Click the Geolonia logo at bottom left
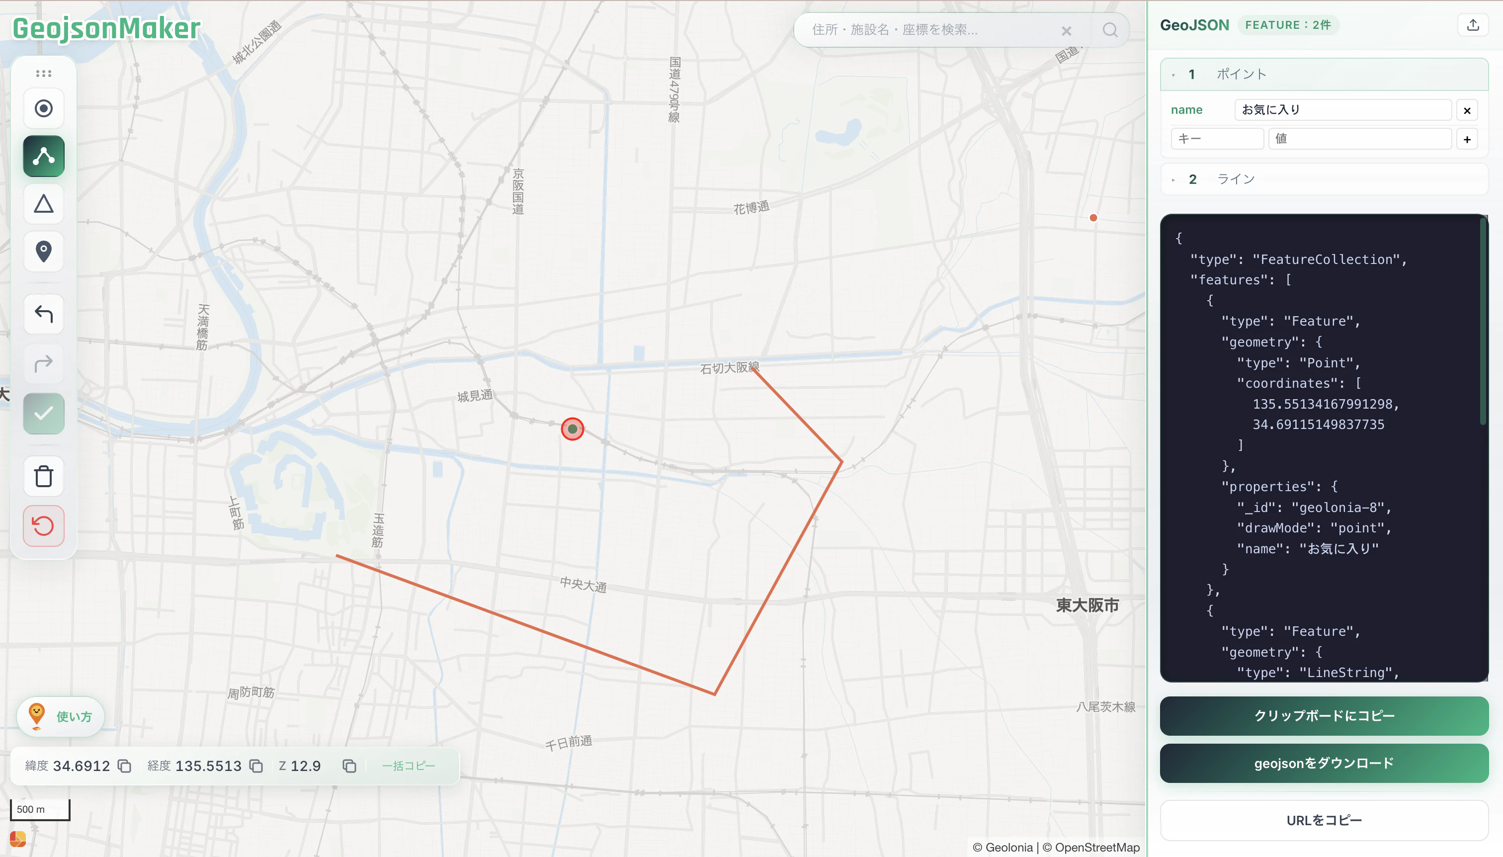The height and width of the screenshot is (857, 1503). 18,838
